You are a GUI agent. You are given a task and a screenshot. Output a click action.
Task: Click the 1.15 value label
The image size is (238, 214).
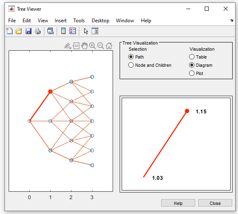[x=201, y=112]
